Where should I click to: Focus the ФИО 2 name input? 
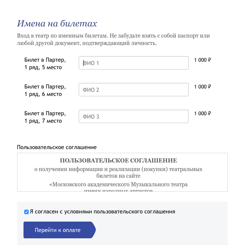(x=133, y=90)
